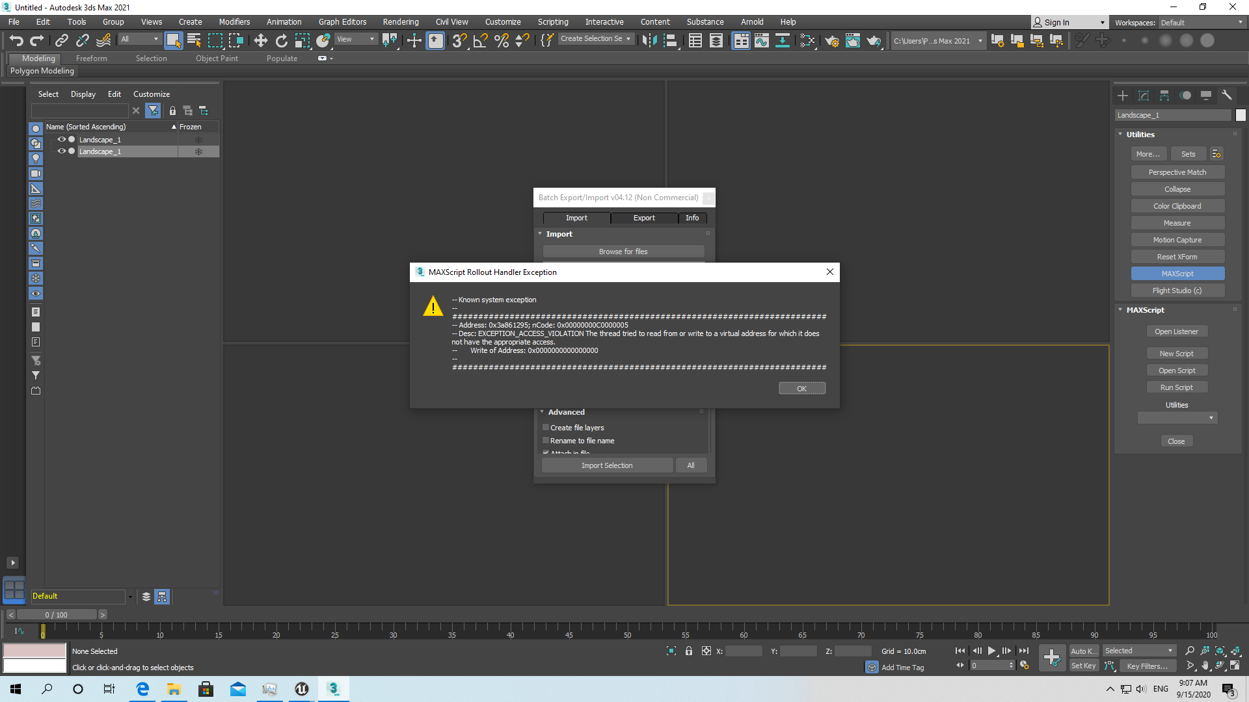The image size is (1249, 702).
Task: Open the Scripting menu
Action: click(x=553, y=22)
